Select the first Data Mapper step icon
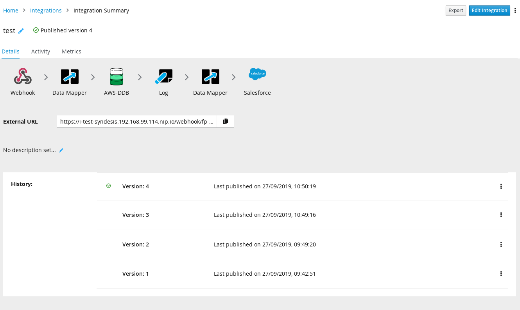The width and height of the screenshot is (520, 310). tap(70, 76)
